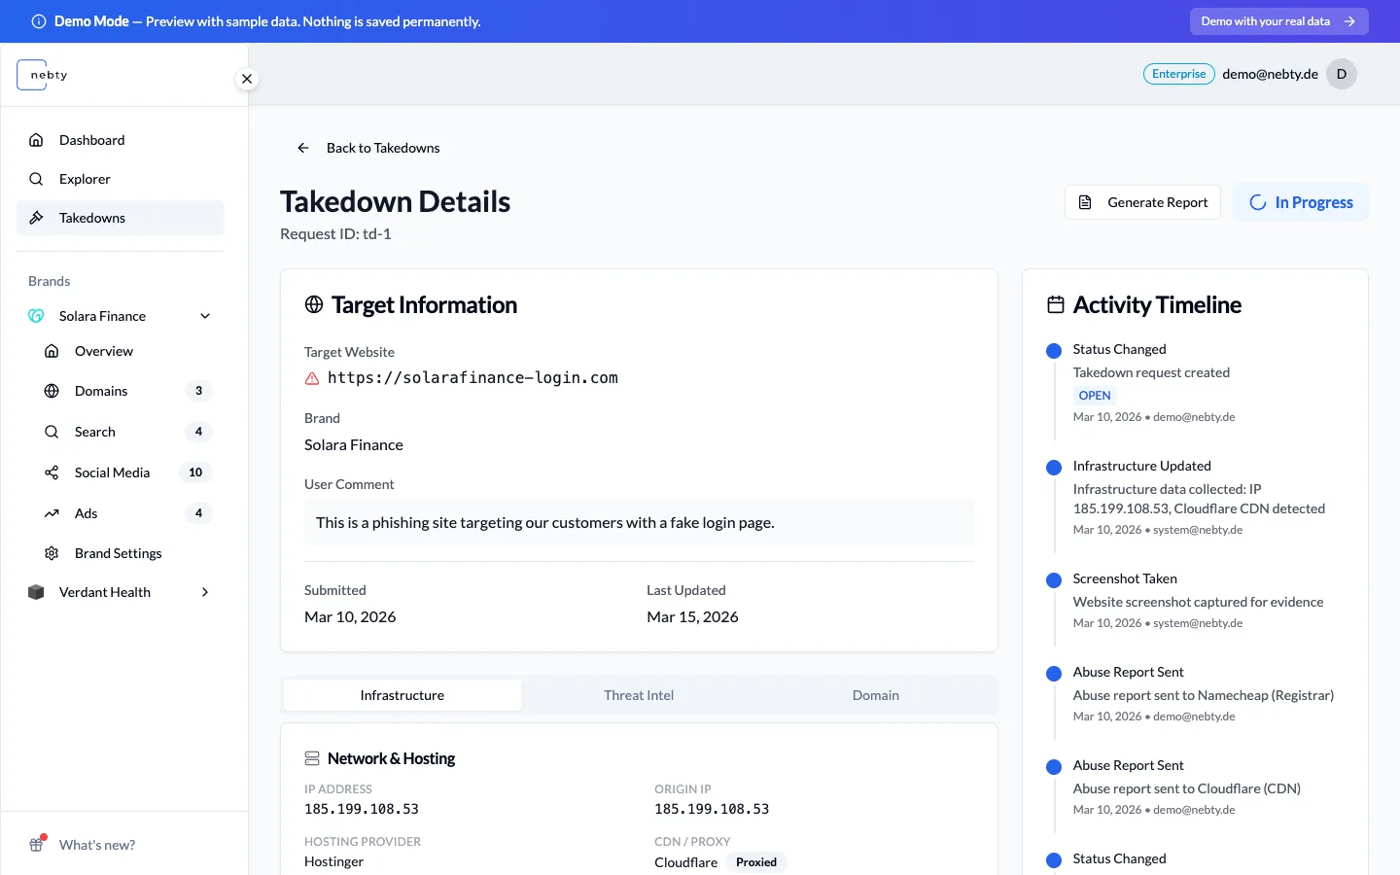Click the Mar 15, 2026 last updated date

click(x=692, y=616)
